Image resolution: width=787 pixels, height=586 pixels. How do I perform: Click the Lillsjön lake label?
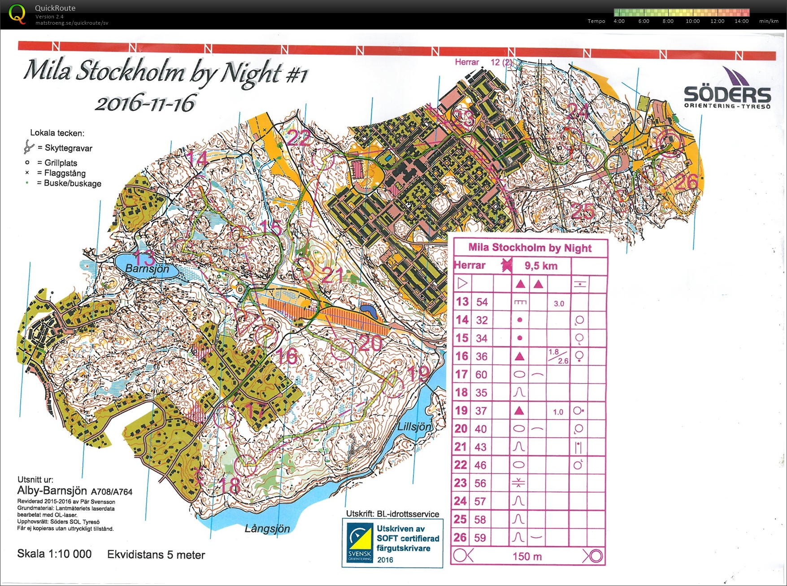[x=414, y=427]
